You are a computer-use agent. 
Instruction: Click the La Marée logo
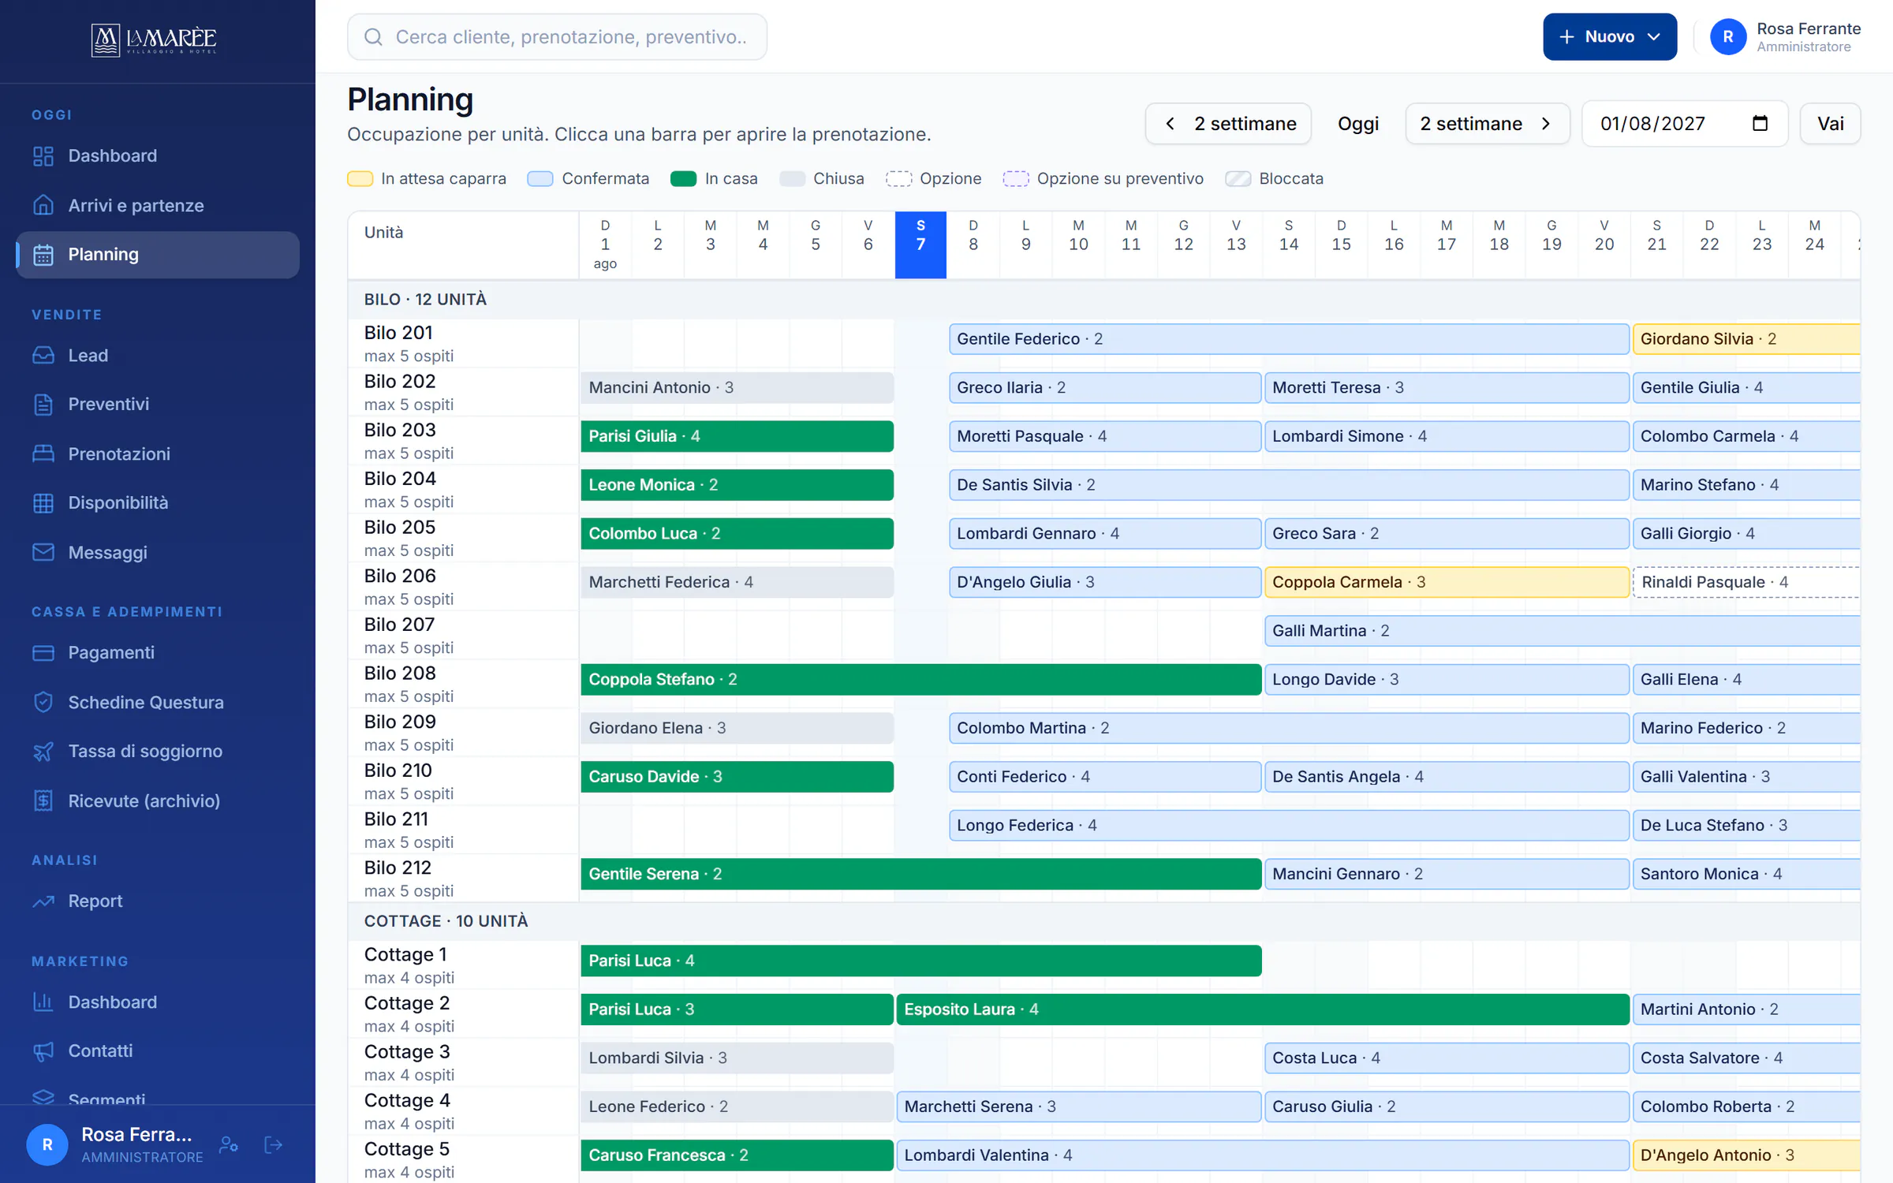pos(154,39)
